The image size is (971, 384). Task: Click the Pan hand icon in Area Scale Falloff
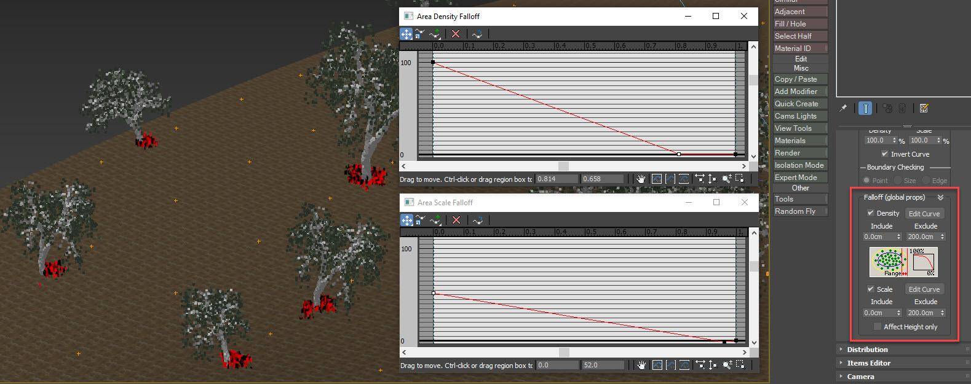(x=641, y=365)
